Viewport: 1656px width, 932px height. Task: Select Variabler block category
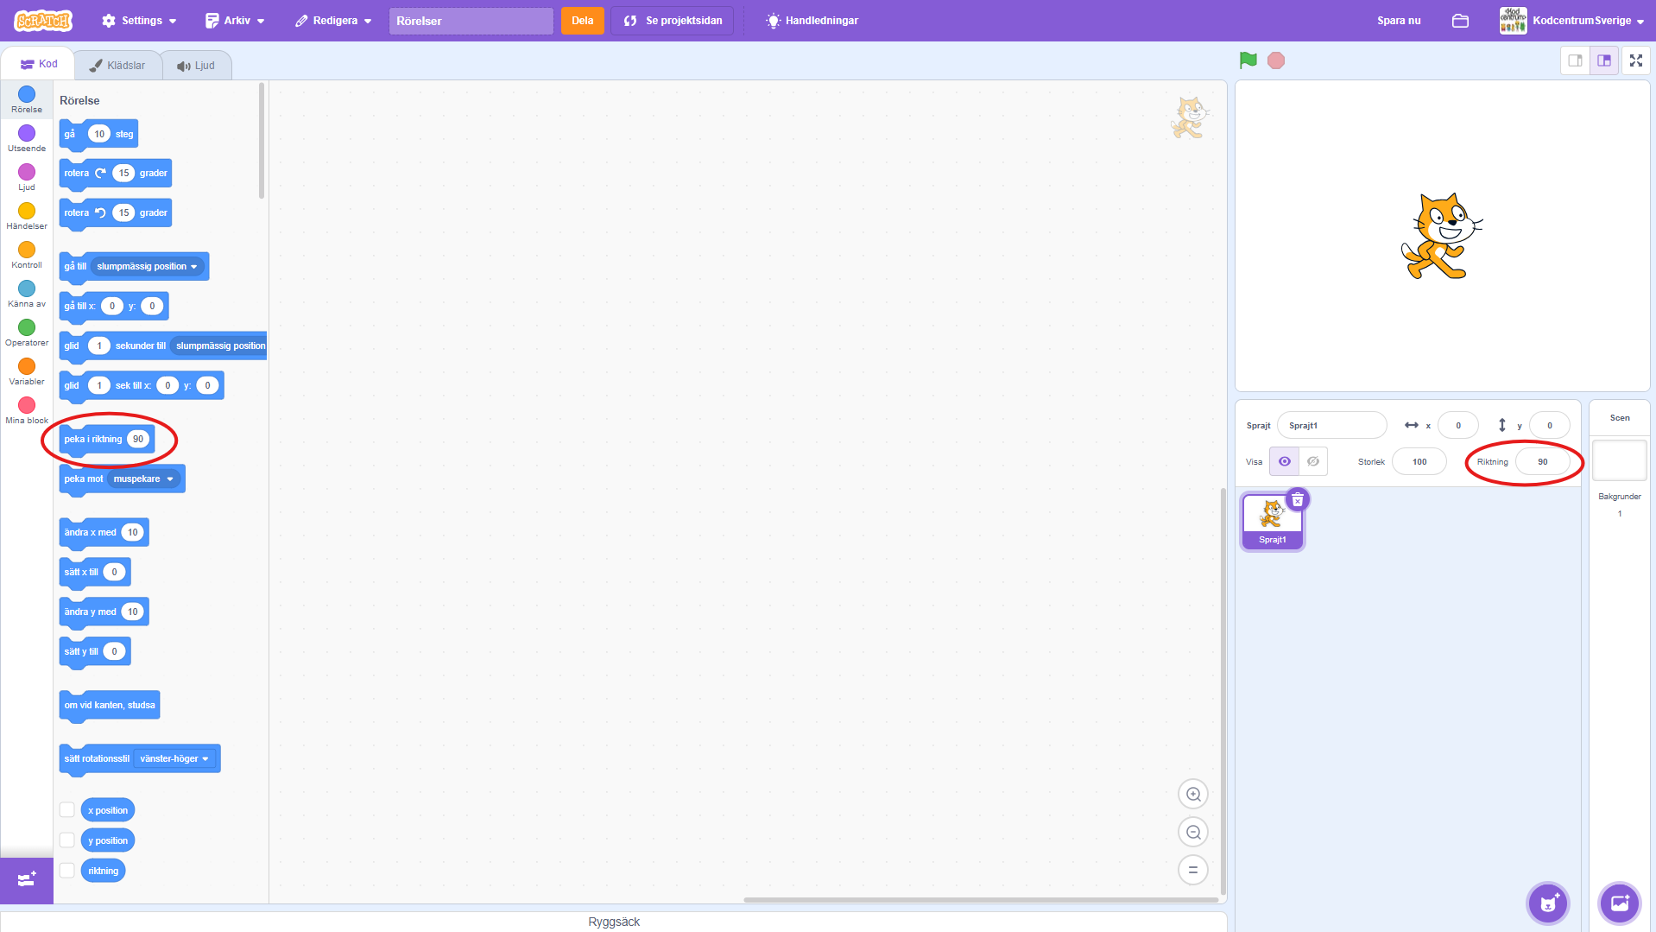pos(27,371)
